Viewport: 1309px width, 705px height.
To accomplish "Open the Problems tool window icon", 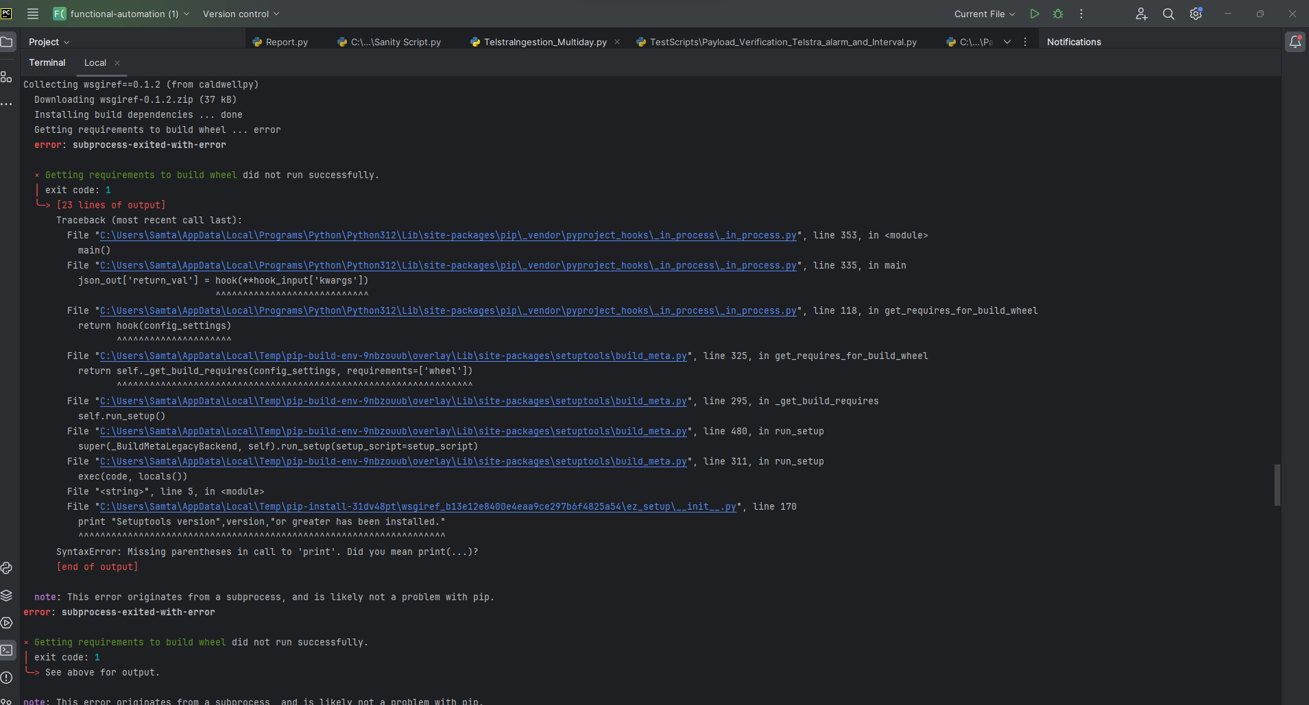I will coord(7,678).
